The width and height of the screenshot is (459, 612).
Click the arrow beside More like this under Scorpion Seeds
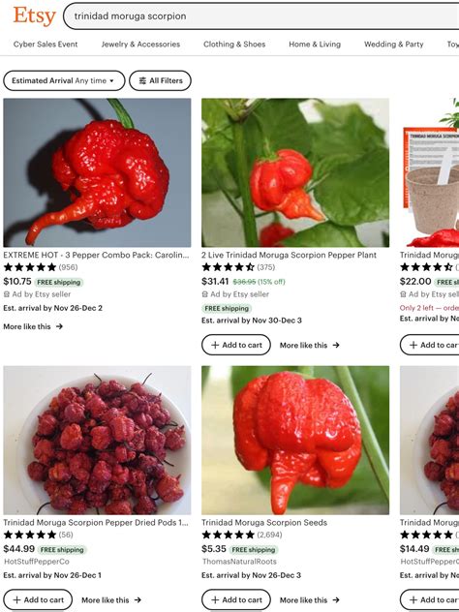336,600
